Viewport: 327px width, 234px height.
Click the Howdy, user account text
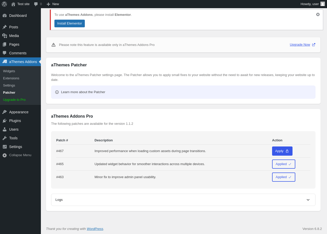[x=310, y=4]
